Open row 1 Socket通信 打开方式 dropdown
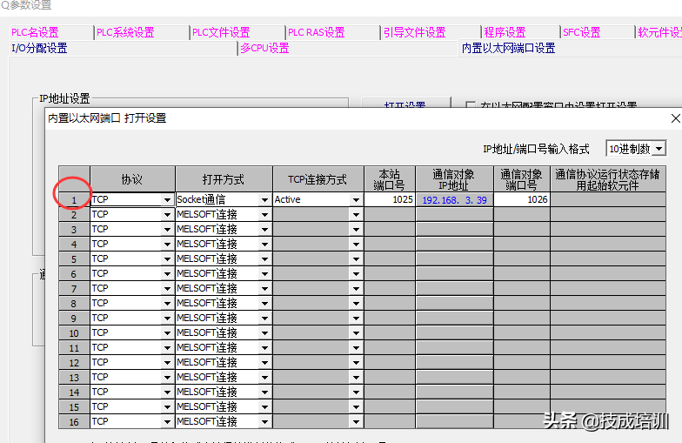The height and width of the screenshot is (443, 682). pos(264,199)
